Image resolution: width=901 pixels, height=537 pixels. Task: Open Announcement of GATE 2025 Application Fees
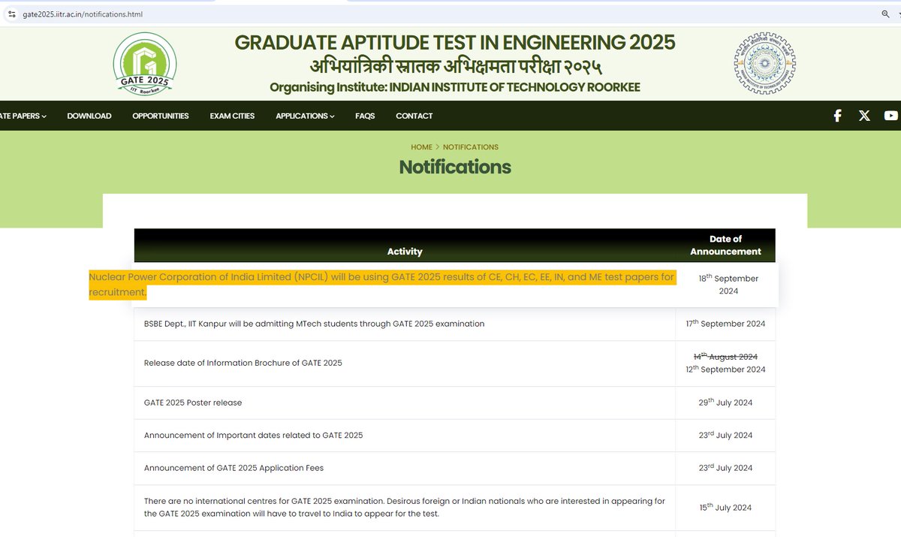tap(234, 468)
